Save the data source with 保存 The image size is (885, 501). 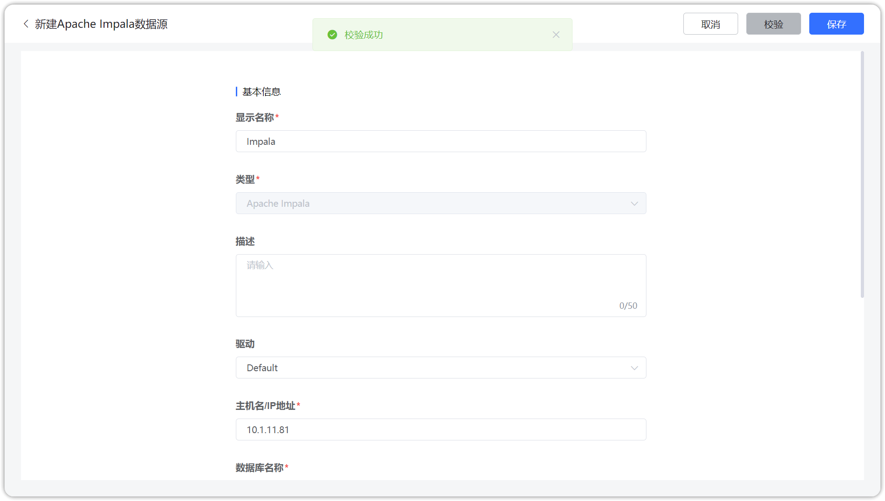[836, 24]
